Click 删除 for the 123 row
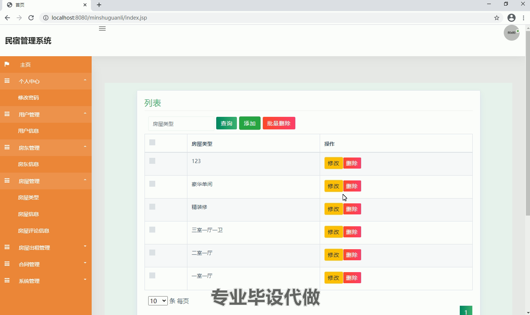The width and height of the screenshot is (530, 315). pyautogui.click(x=352, y=163)
